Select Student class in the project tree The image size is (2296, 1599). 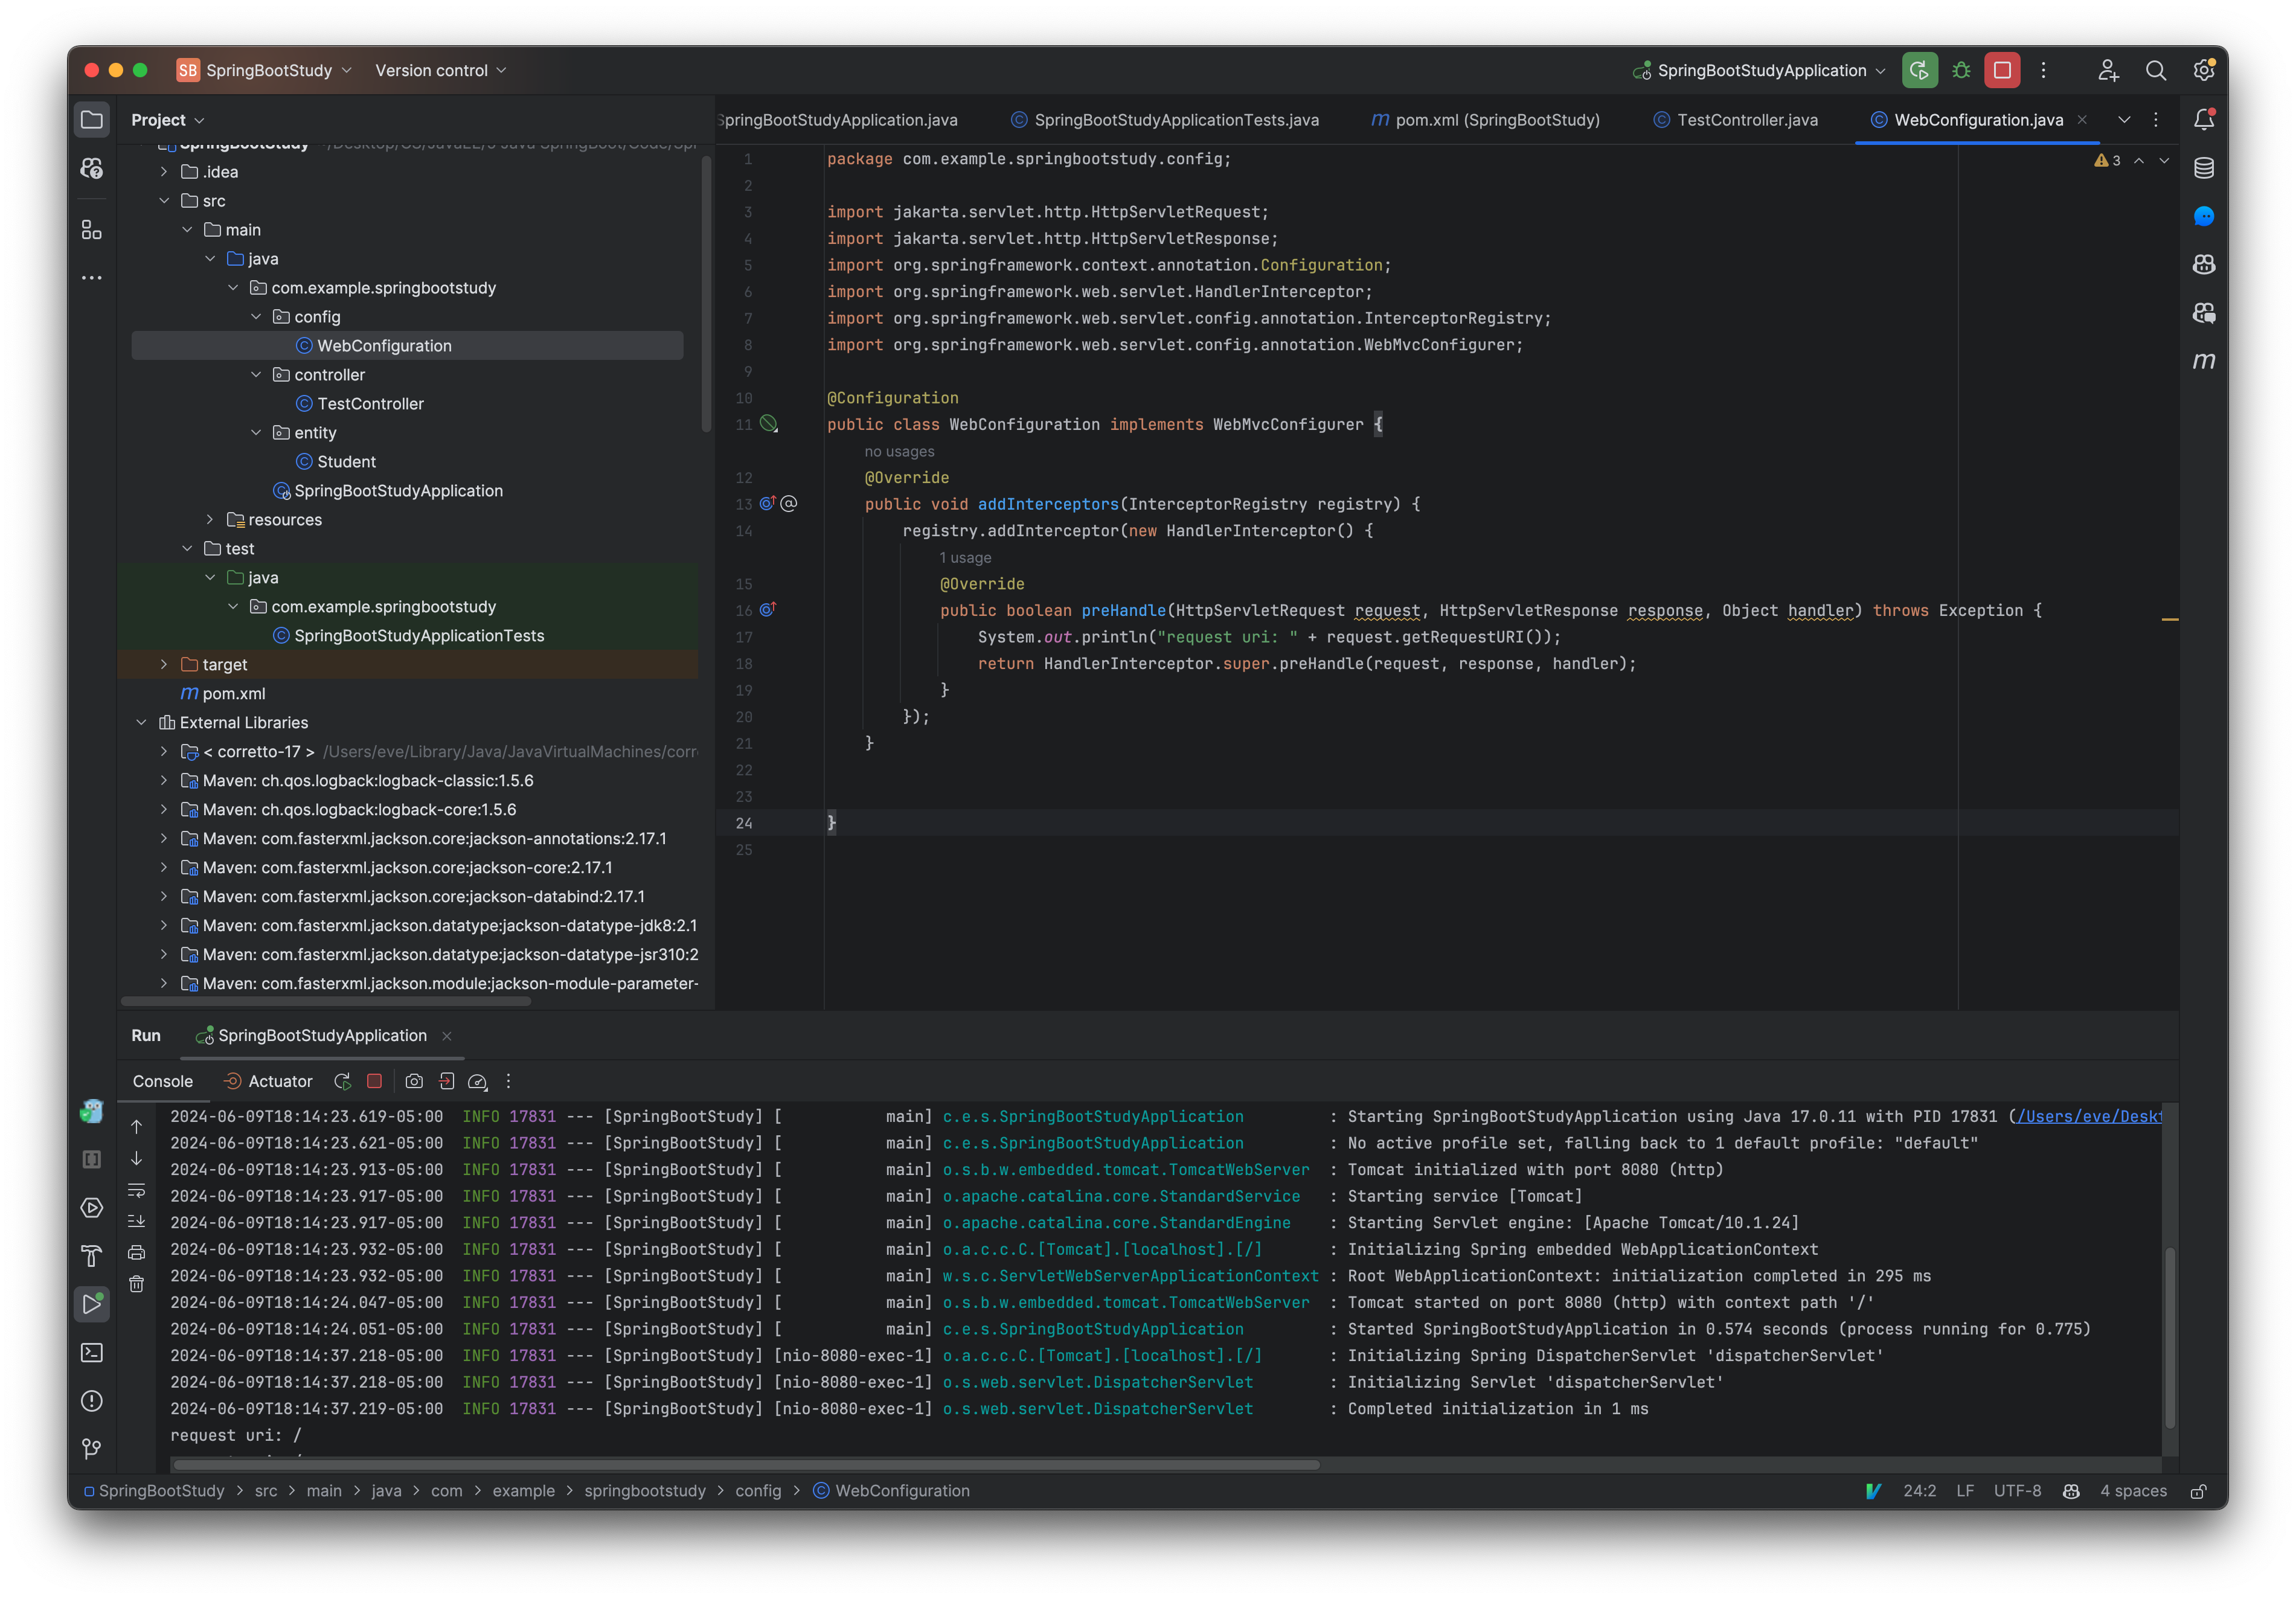pyautogui.click(x=346, y=462)
